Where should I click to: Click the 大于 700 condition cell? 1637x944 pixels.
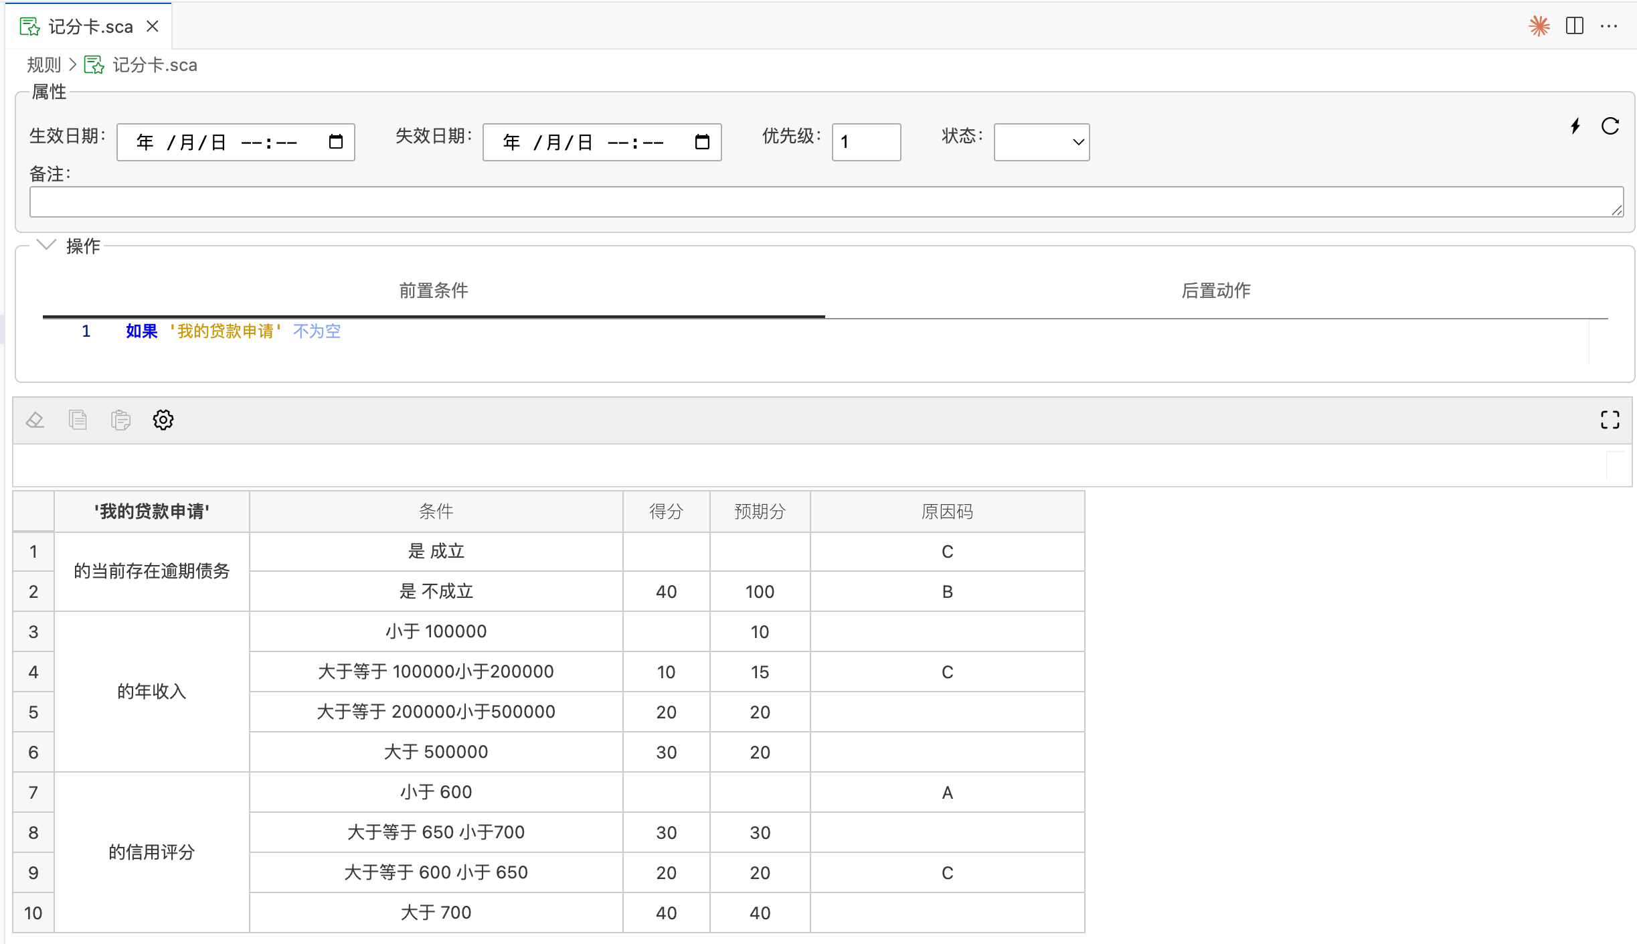[x=436, y=913]
